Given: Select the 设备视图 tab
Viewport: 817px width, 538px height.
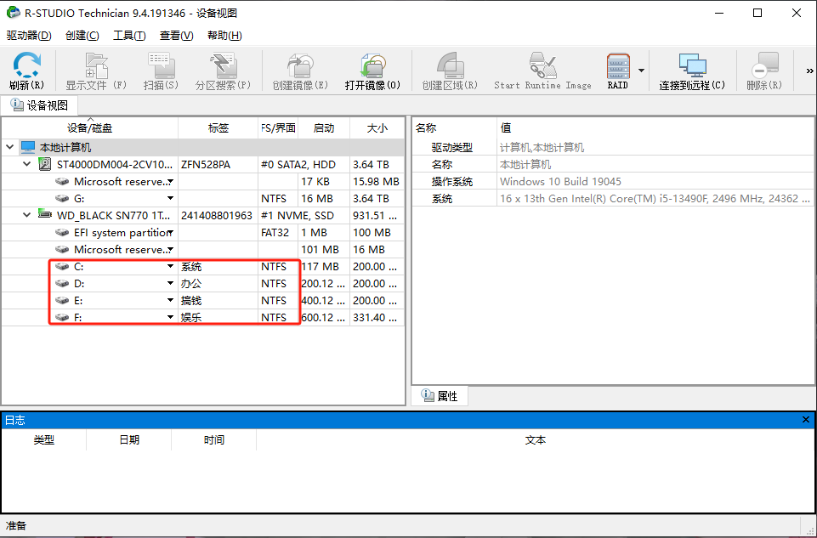Looking at the screenshot, I should pos(39,105).
